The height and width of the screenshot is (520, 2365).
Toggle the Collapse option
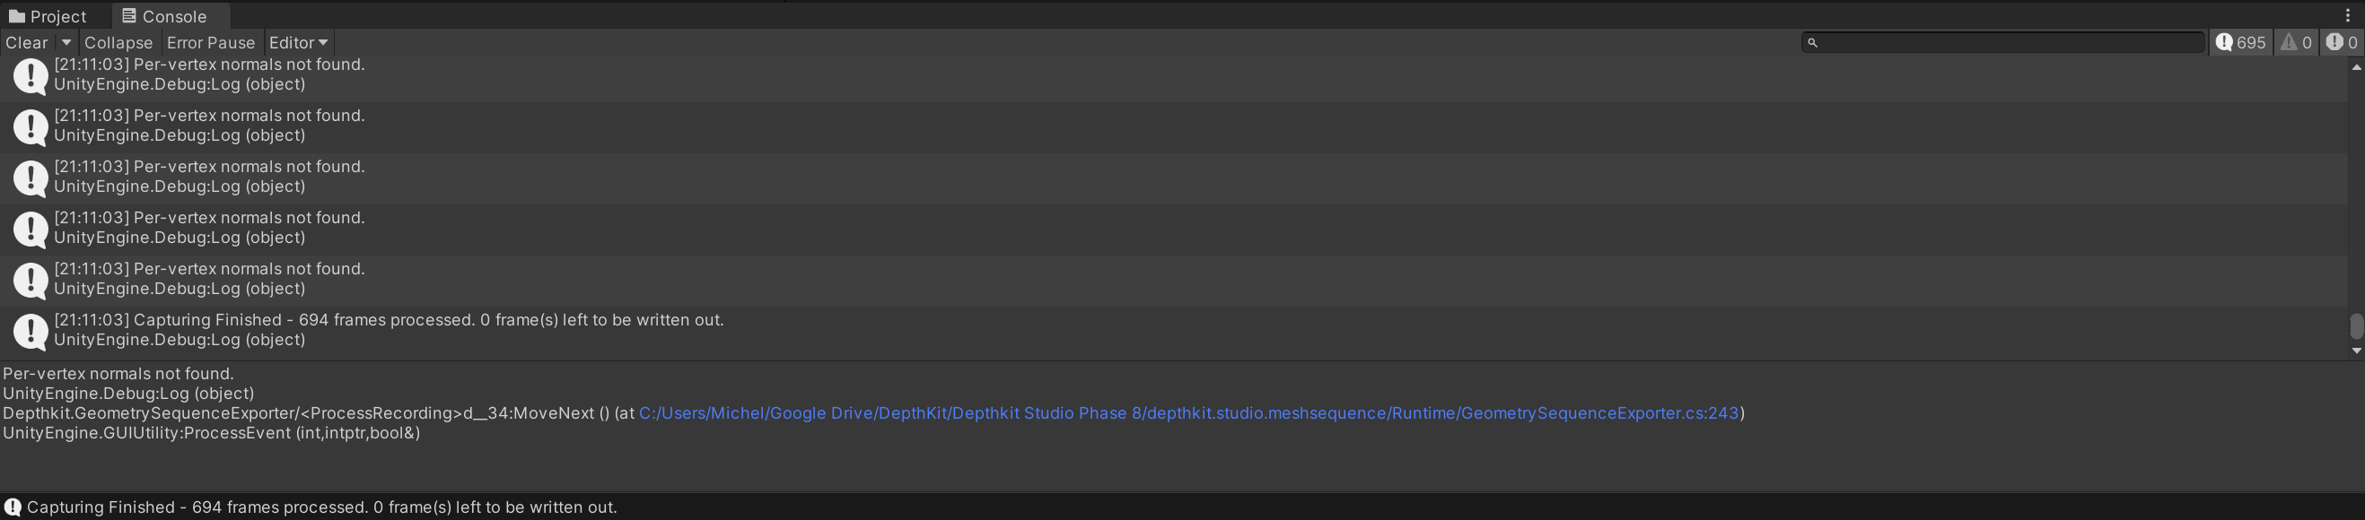[118, 42]
